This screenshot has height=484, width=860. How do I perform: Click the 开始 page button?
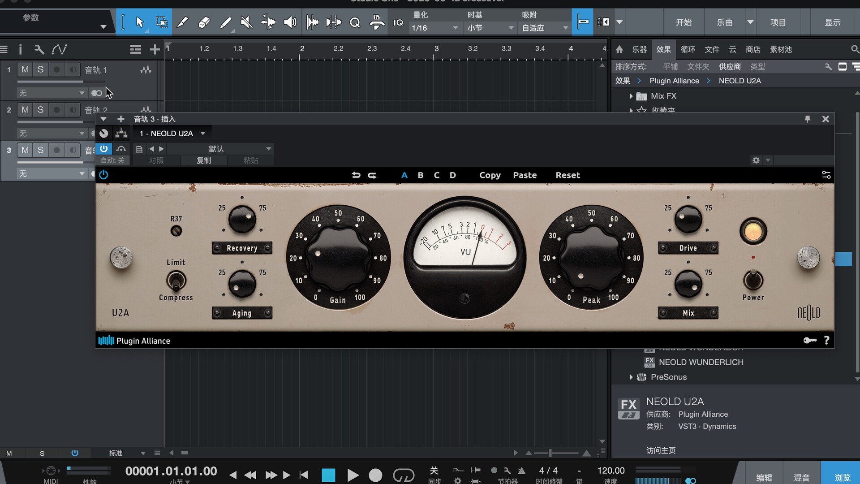[x=684, y=22]
